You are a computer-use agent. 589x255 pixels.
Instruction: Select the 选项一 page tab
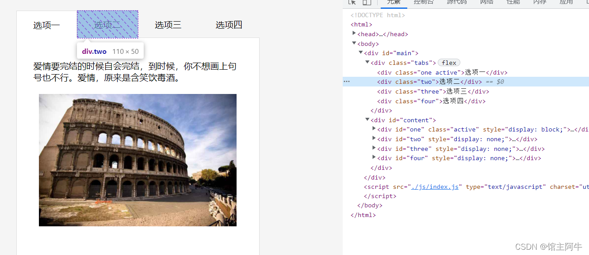point(46,25)
